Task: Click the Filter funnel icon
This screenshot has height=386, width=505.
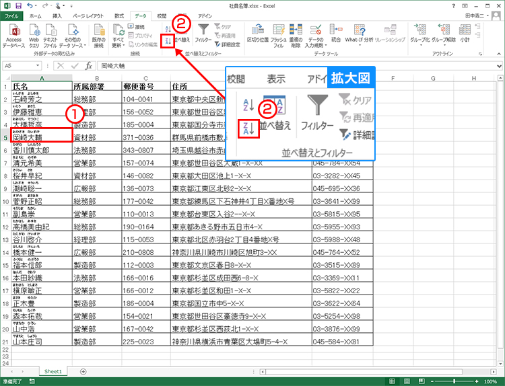Action: coord(203,31)
